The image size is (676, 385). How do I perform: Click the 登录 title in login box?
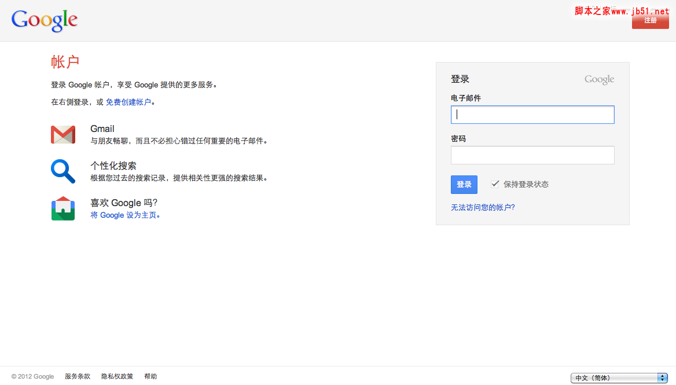tap(460, 79)
